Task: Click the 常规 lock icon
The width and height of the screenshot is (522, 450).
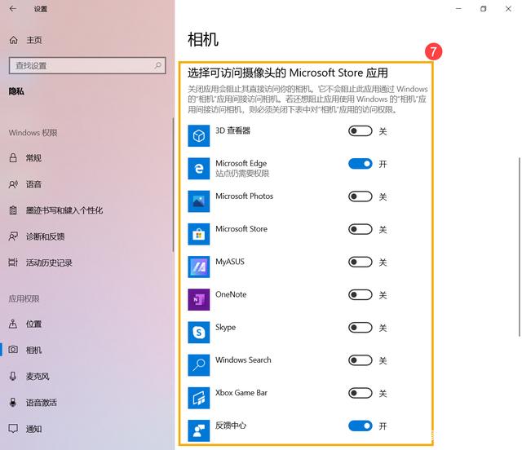Action: (13, 158)
